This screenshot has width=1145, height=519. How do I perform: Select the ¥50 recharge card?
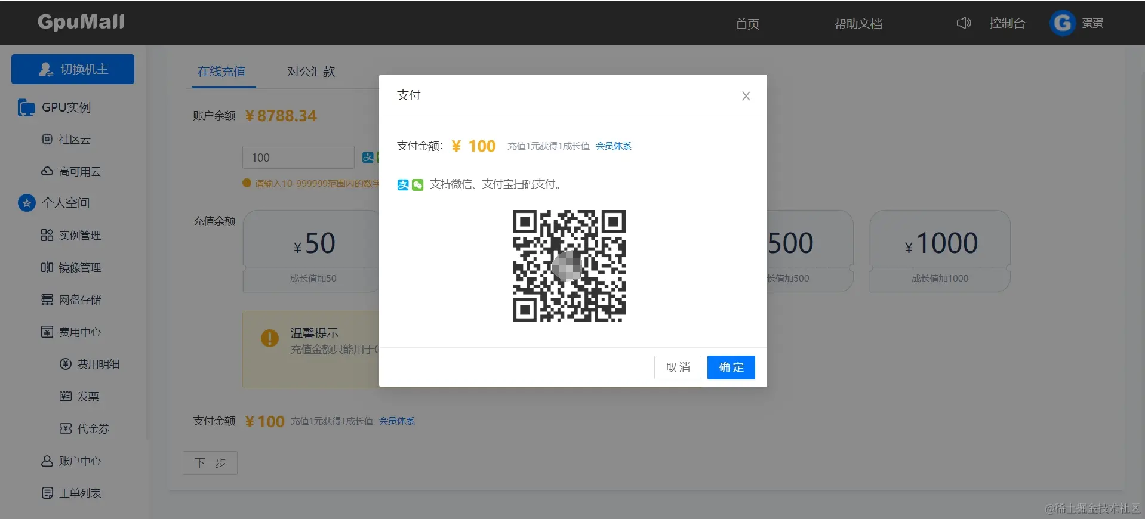(311, 251)
